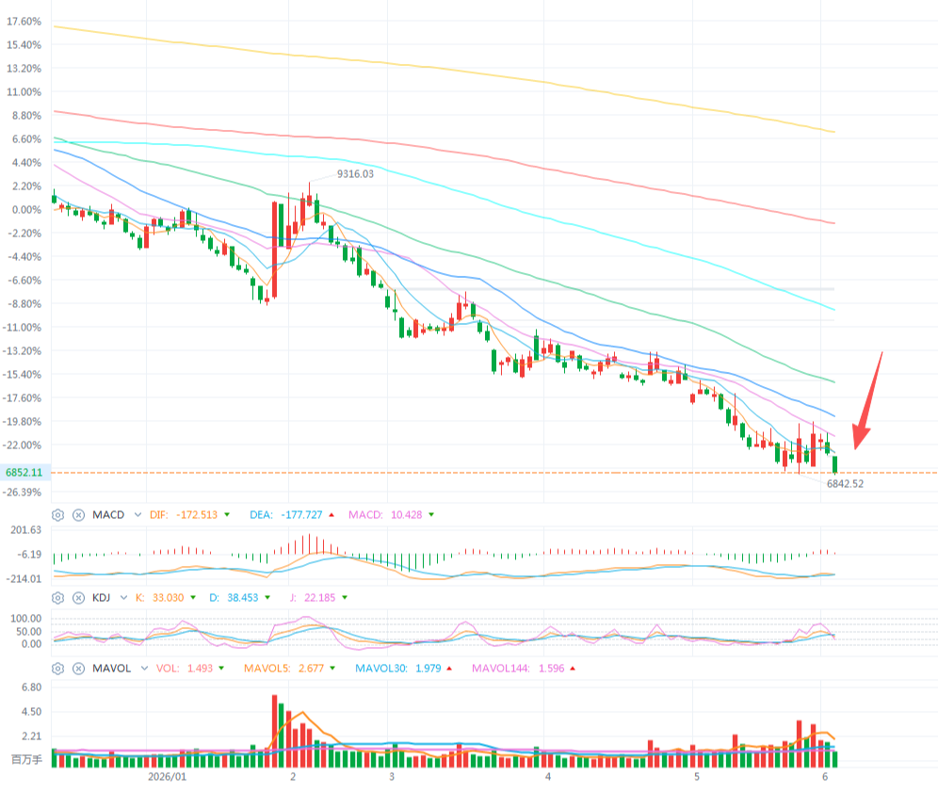Click the DEA value -177.727

[x=301, y=515]
